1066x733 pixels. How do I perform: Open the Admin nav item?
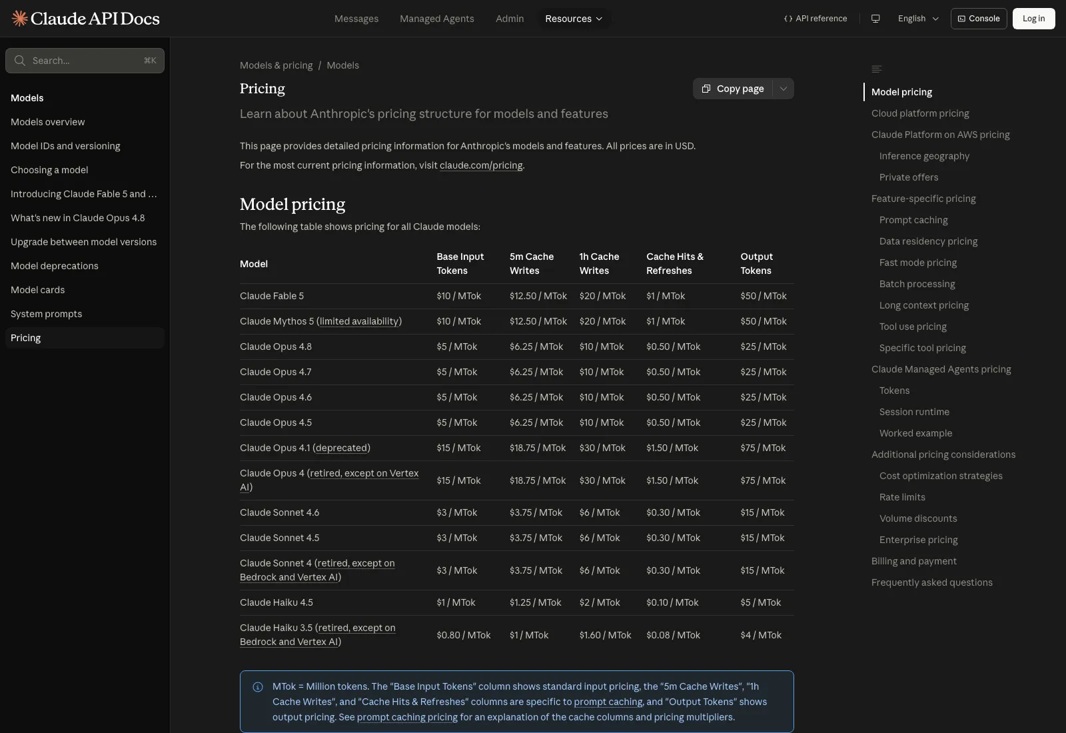(x=510, y=19)
